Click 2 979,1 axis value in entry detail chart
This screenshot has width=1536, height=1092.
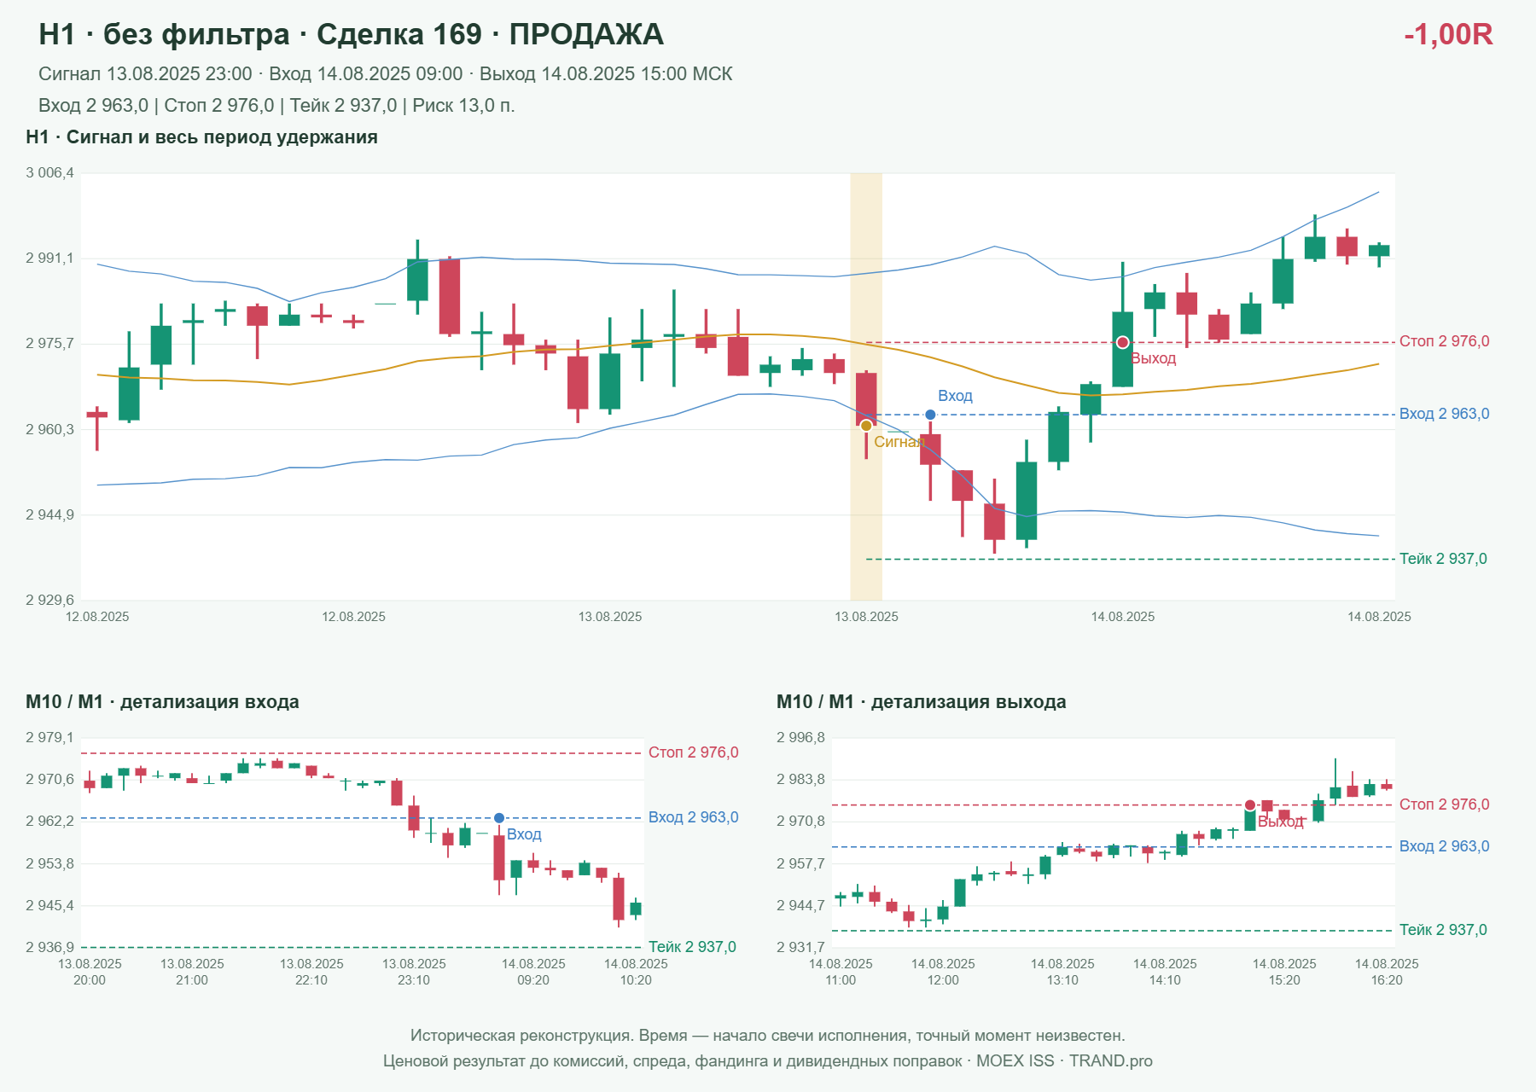click(x=49, y=738)
